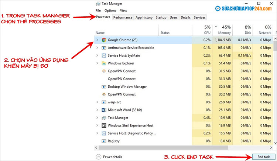Expand the Antimalware Service Executable group
The image size is (277, 161).
point(97,48)
